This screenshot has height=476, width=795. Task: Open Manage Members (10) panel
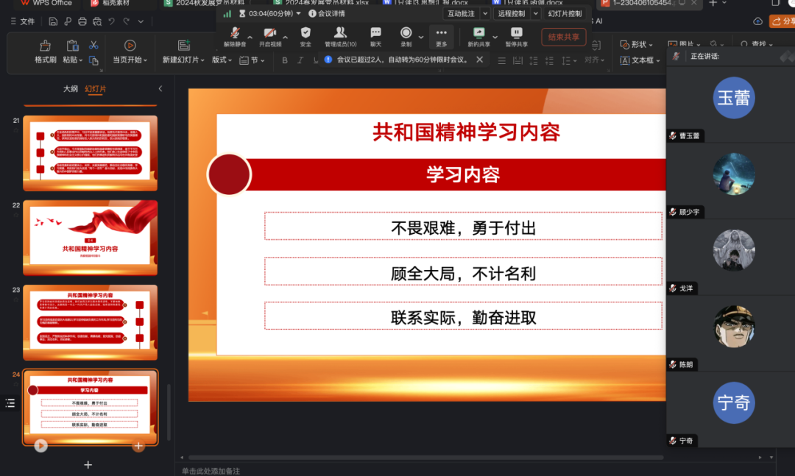coord(340,34)
